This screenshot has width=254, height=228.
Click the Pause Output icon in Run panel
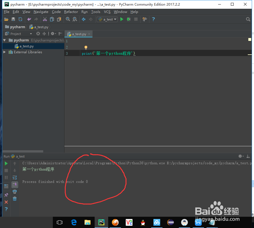[6, 178]
